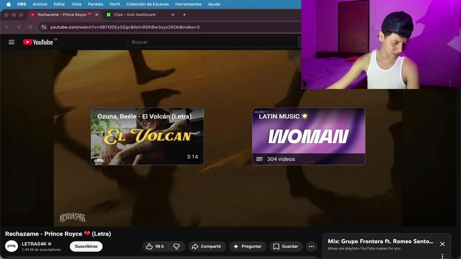Image resolution: width=461 pixels, height=259 pixels.
Task: Open the OBS application menu
Action: (x=22, y=4)
